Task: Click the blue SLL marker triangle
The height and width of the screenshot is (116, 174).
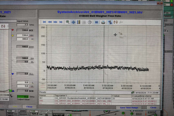Action: [13, 74]
